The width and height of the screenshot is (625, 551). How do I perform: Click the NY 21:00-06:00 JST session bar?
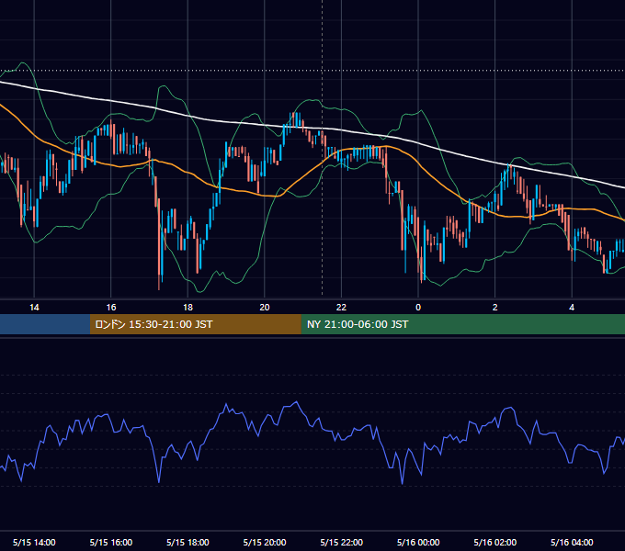(462, 324)
